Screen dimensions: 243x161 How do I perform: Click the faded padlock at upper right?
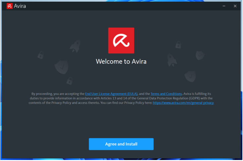178,44
